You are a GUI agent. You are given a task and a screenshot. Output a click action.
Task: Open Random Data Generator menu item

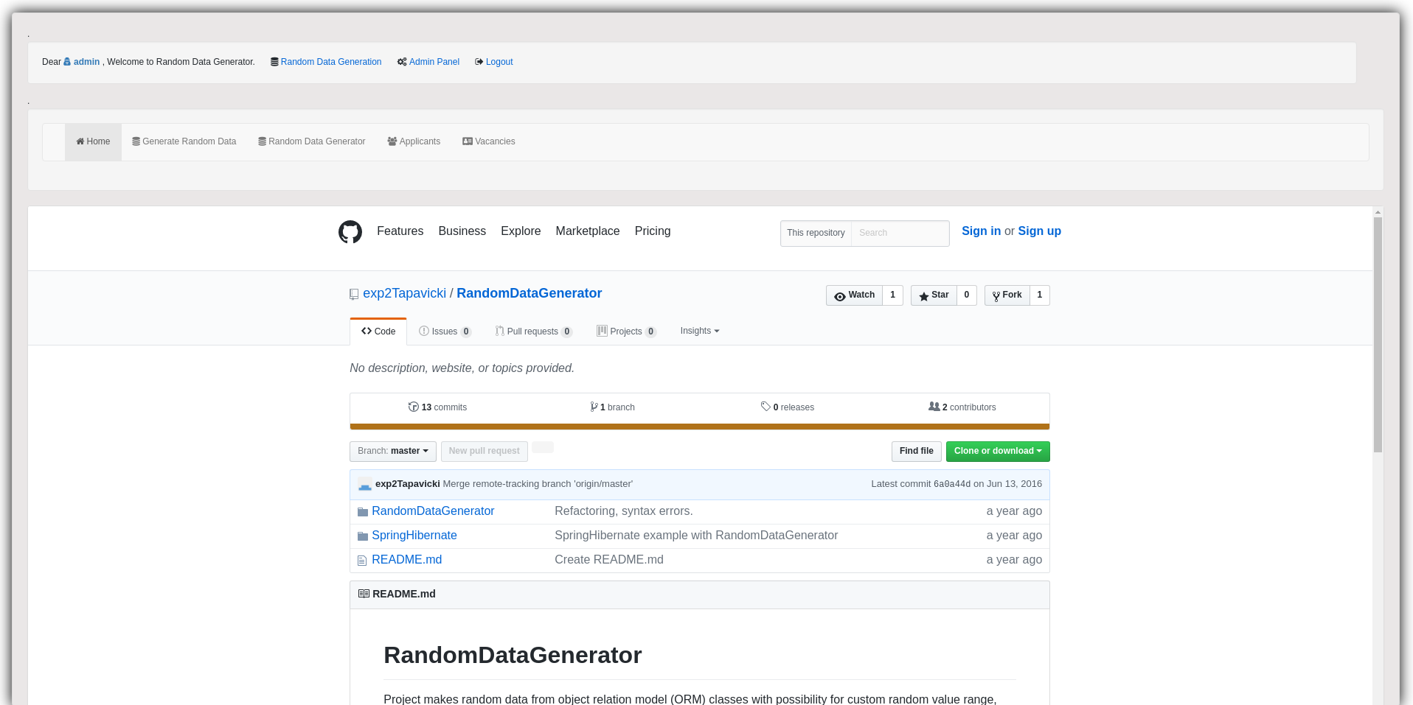[312, 141]
